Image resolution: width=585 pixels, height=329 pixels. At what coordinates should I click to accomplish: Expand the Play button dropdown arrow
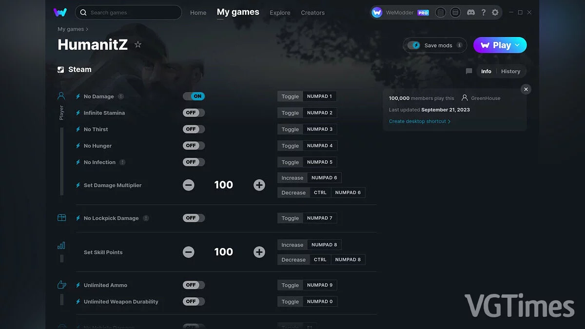pyautogui.click(x=517, y=45)
